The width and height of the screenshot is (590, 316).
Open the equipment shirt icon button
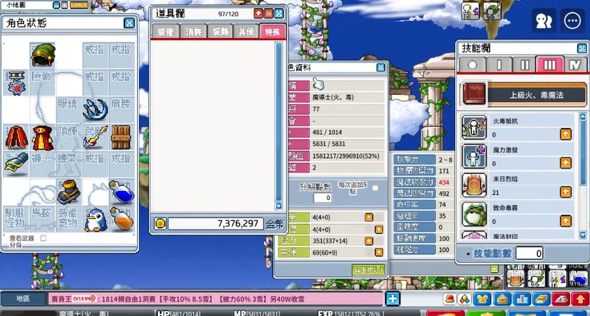point(482,299)
